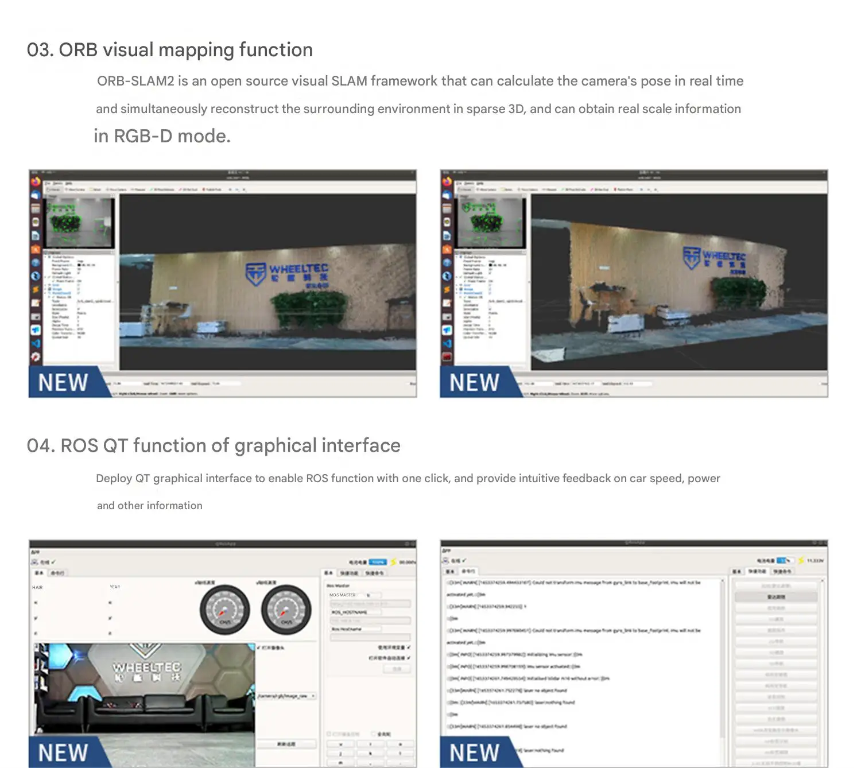Viewport: 857px width, 768px height.
Task: Toggle the auto-connect checkbox in left QT window
Action: tap(409, 658)
